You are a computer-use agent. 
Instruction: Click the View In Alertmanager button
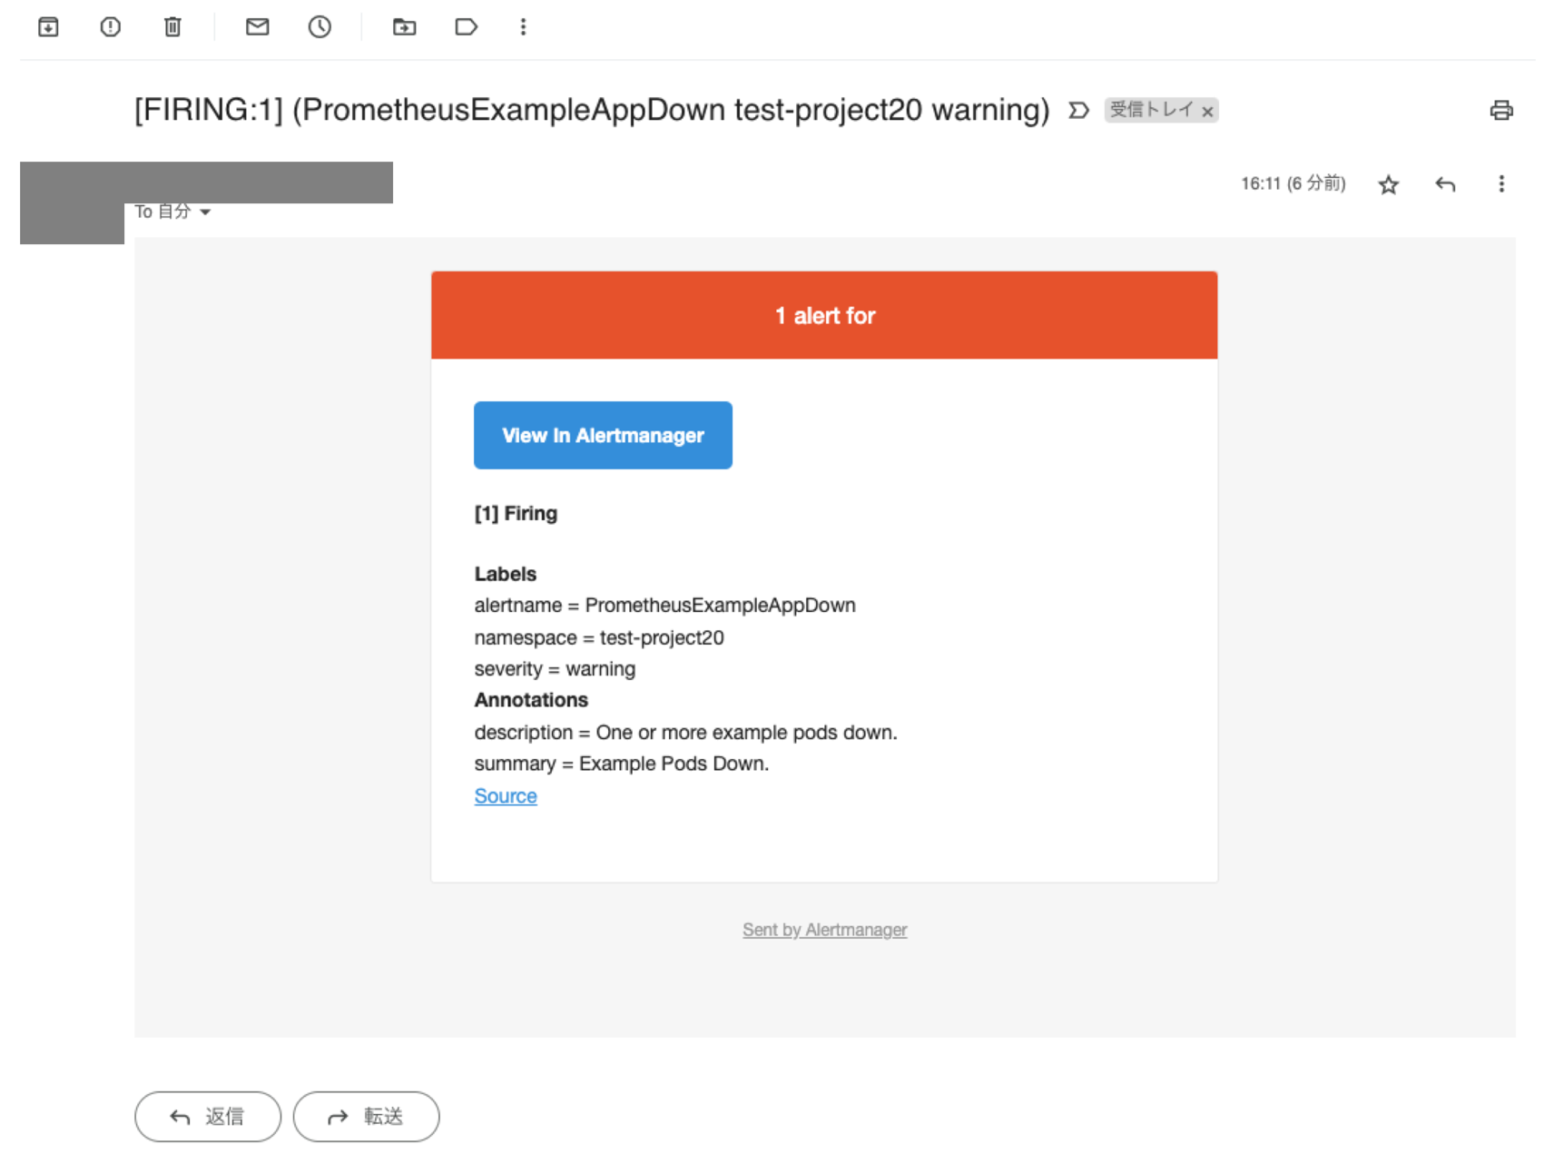click(603, 436)
